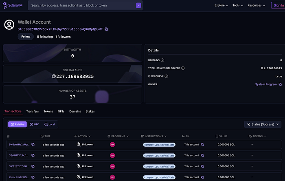Switch time display to UTC
This screenshot has width=285, height=181.
point(35,124)
